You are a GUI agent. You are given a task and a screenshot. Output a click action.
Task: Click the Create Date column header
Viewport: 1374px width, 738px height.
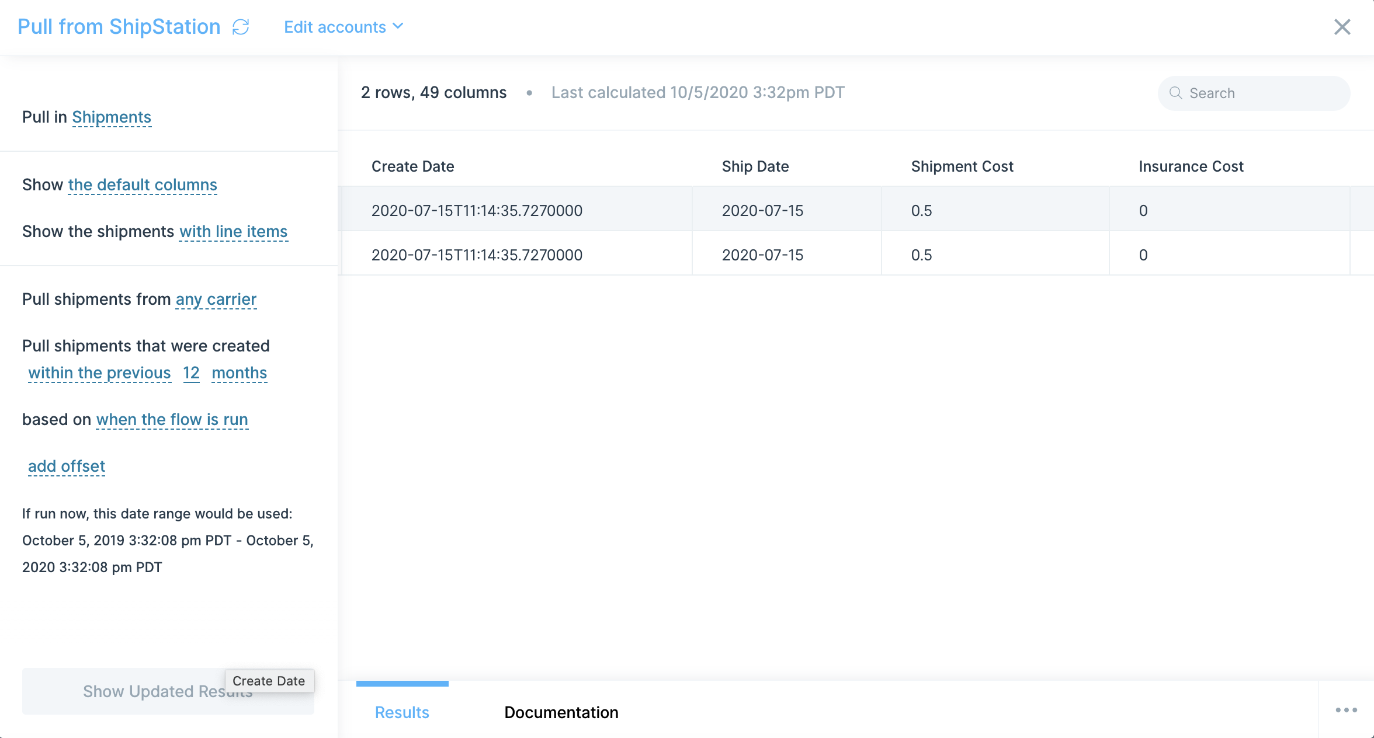[x=412, y=166]
